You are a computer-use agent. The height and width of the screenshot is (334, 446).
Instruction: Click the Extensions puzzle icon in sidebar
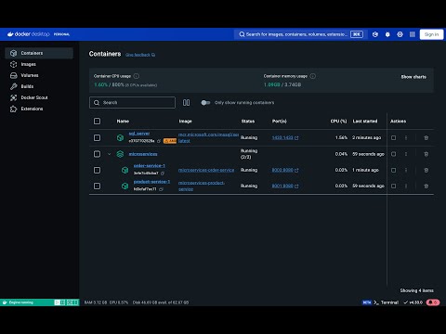click(13, 109)
